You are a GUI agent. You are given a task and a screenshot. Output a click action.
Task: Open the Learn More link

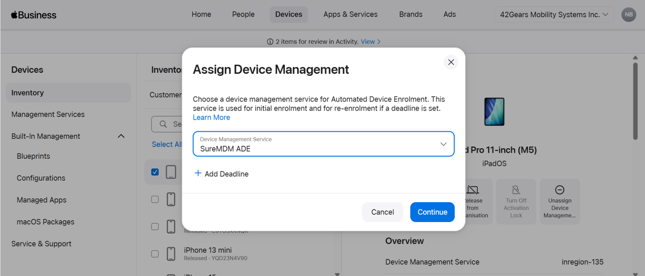click(x=212, y=118)
